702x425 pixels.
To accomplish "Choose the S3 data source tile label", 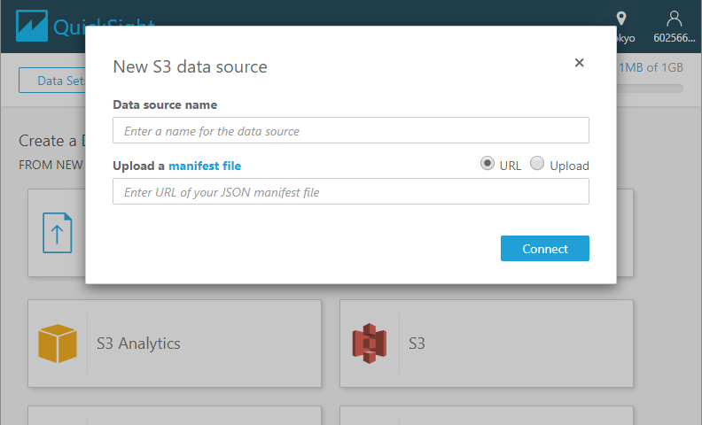I will tap(417, 344).
